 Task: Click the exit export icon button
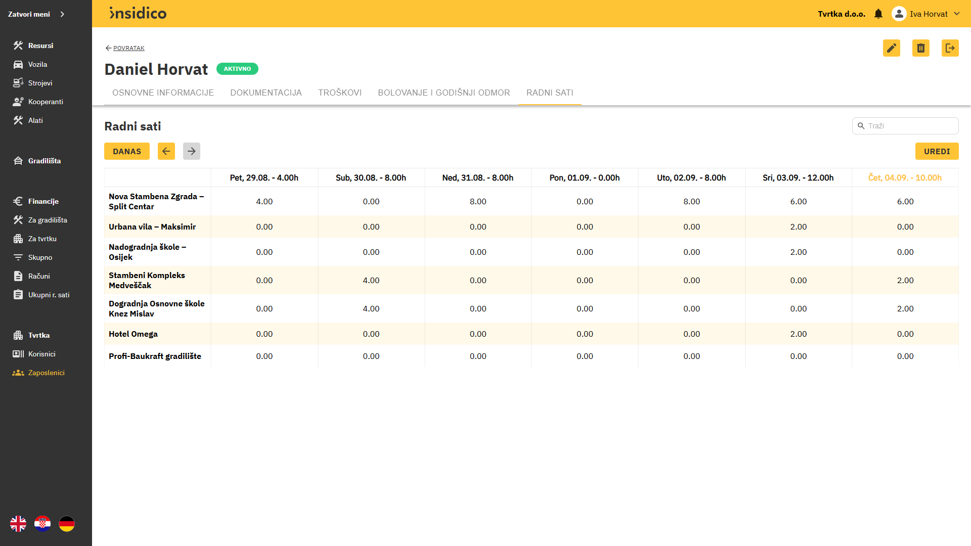950,48
